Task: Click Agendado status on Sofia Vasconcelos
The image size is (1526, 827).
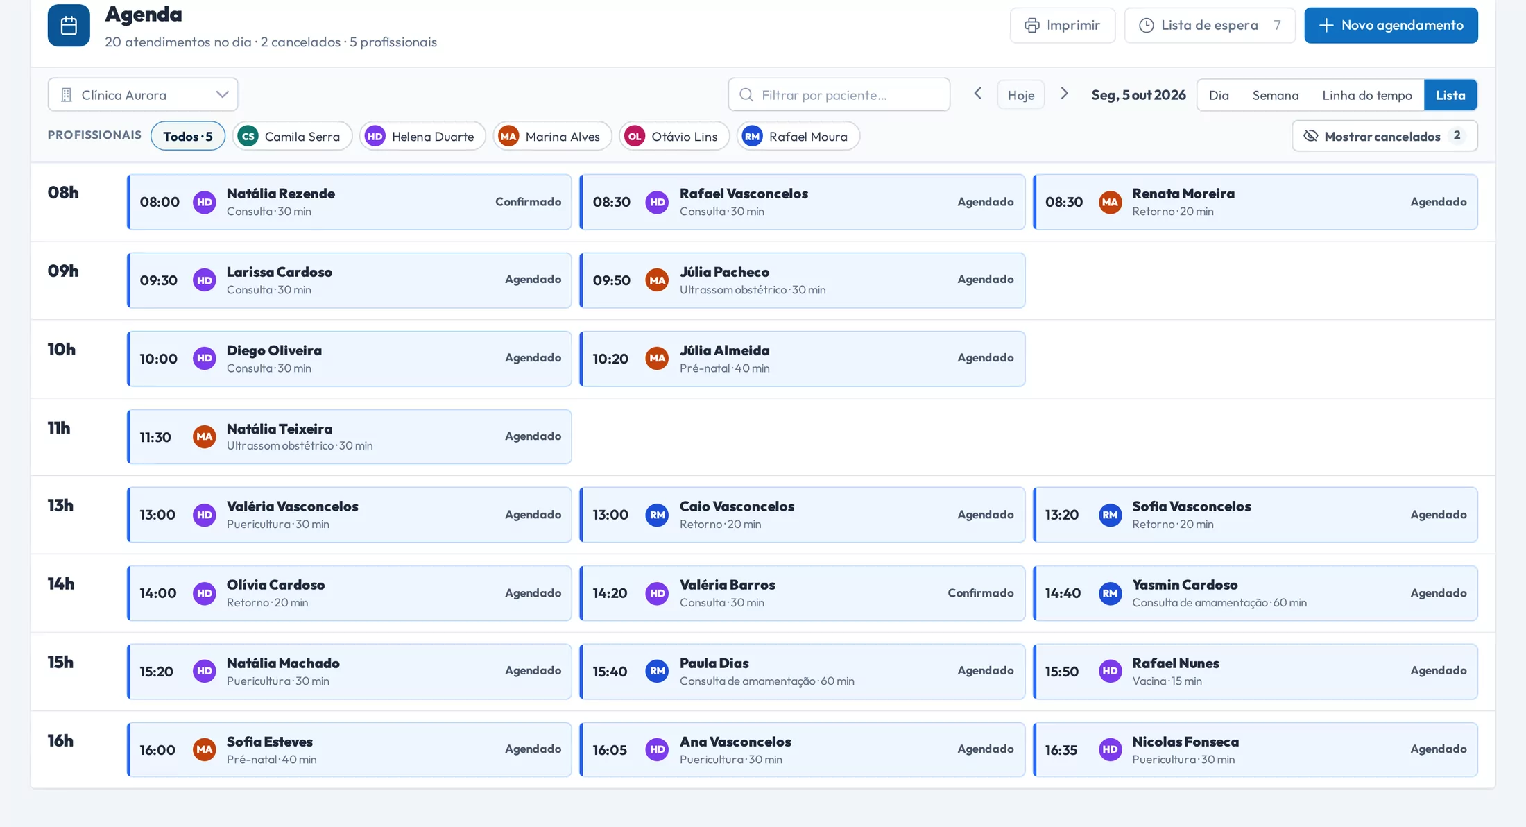Action: [x=1438, y=515]
